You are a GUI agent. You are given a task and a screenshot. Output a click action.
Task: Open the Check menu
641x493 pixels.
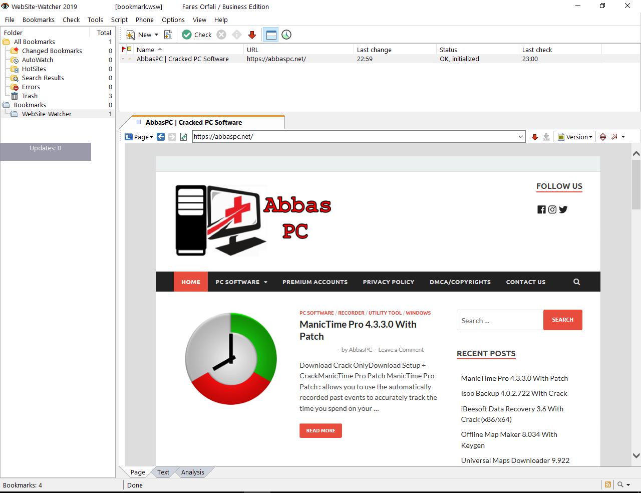(x=71, y=20)
